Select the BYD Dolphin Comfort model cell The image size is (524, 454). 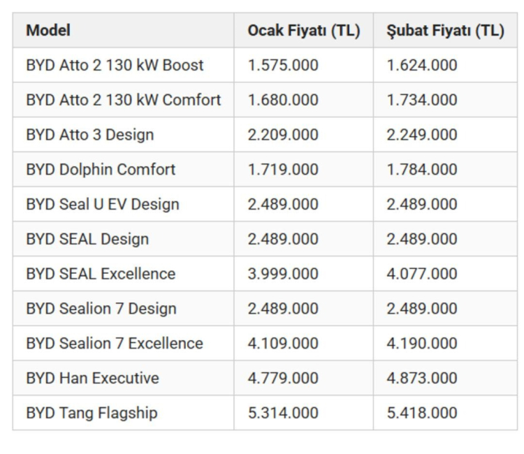(x=101, y=170)
